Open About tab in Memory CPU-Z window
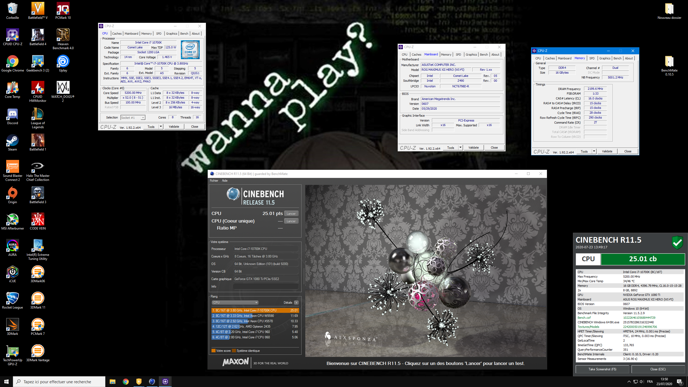 [x=629, y=58]
